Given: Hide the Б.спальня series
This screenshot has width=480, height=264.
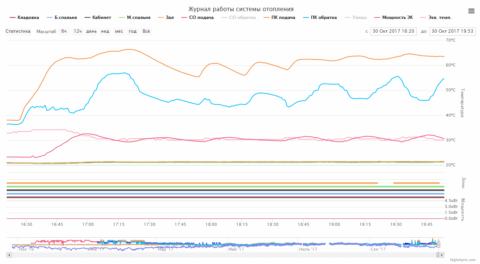Looking at the screenshot, I should click(x=62, y=17).
